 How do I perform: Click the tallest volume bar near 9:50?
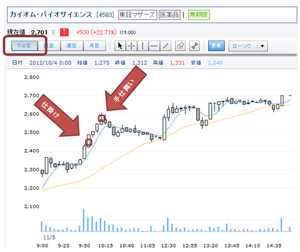[84, 220]
